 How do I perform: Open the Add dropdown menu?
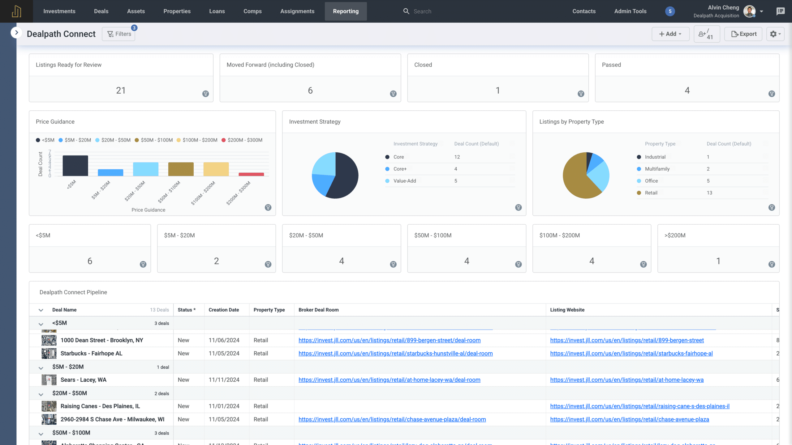(x=670, y=34)
